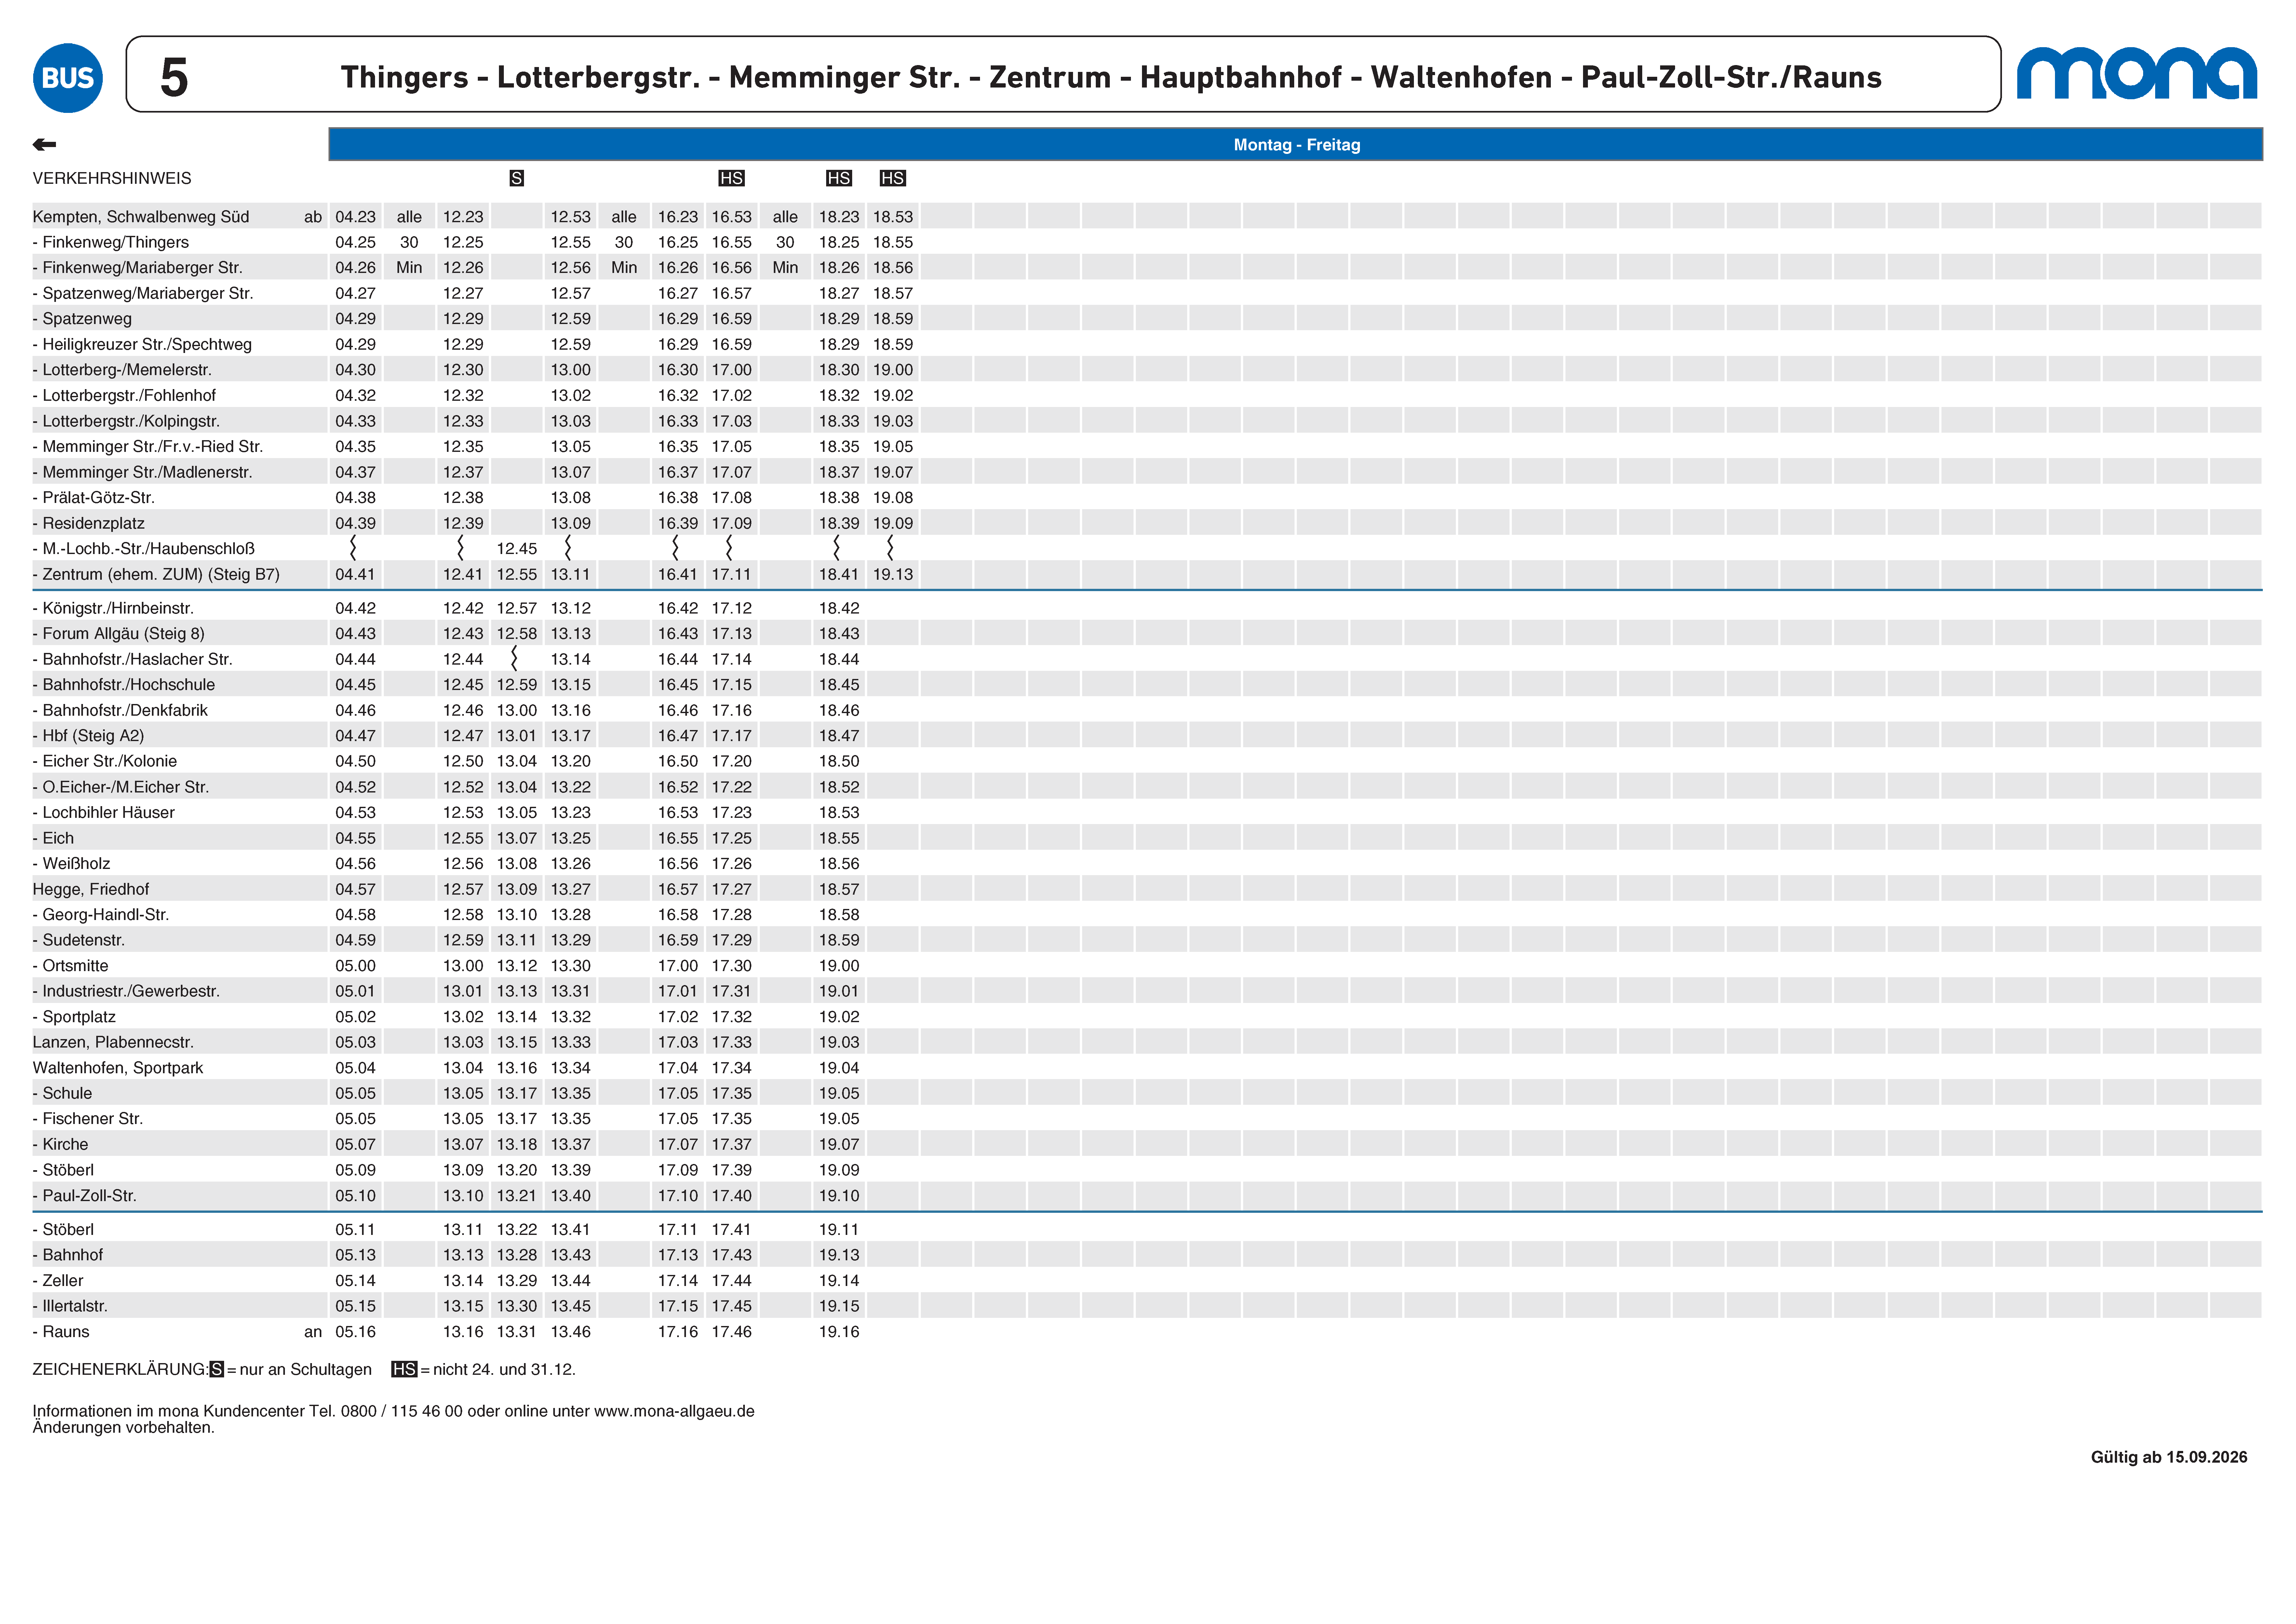Viewport: 2296px width, 1624px height.
Task: Click the S marker in the Verkehrshinweis row
Action: coord(517,178)
